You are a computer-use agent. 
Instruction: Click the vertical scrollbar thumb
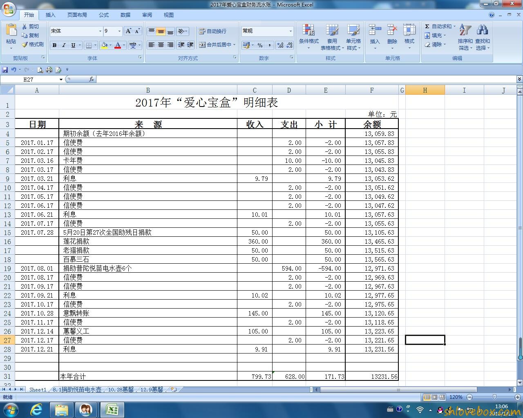(x=520, y=349)
